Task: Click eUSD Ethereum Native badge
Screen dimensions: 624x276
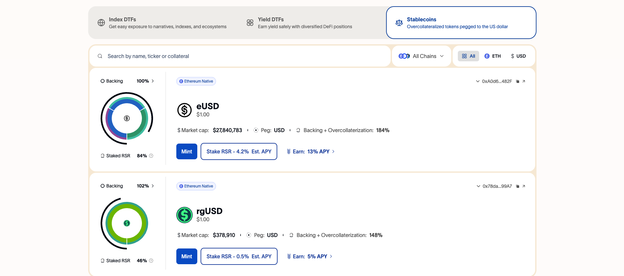Action: [196, 81]
